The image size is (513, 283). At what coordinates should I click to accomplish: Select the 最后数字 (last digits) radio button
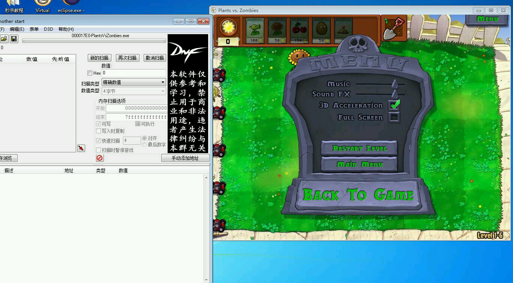click(x=144, y=145)
